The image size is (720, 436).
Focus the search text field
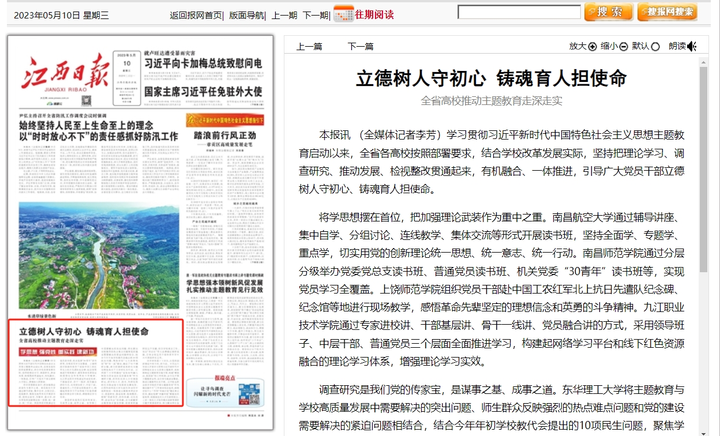519,12
